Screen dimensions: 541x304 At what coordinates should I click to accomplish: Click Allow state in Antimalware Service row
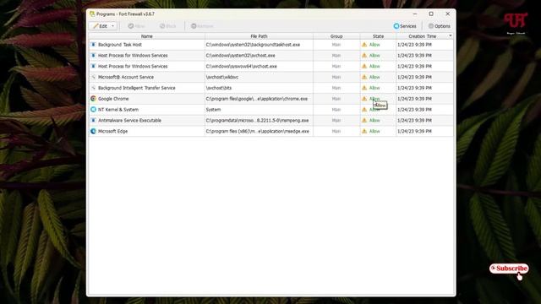[x=374, y=120]
